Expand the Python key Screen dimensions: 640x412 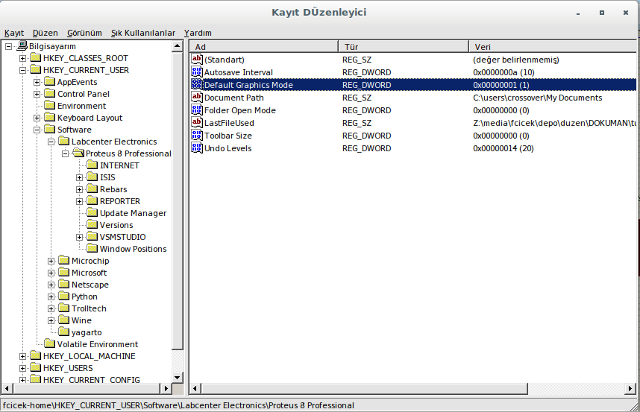(51, 297)
